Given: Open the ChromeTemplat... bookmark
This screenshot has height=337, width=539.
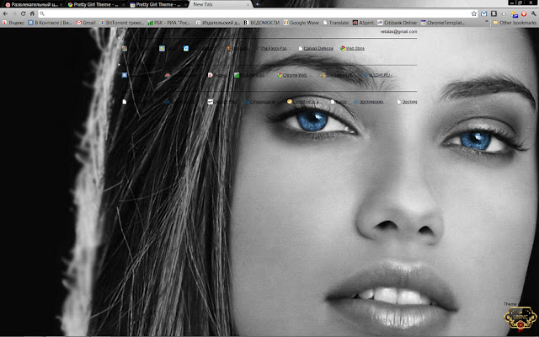Looking at the screenshot, I should click(x=443, y=23).
